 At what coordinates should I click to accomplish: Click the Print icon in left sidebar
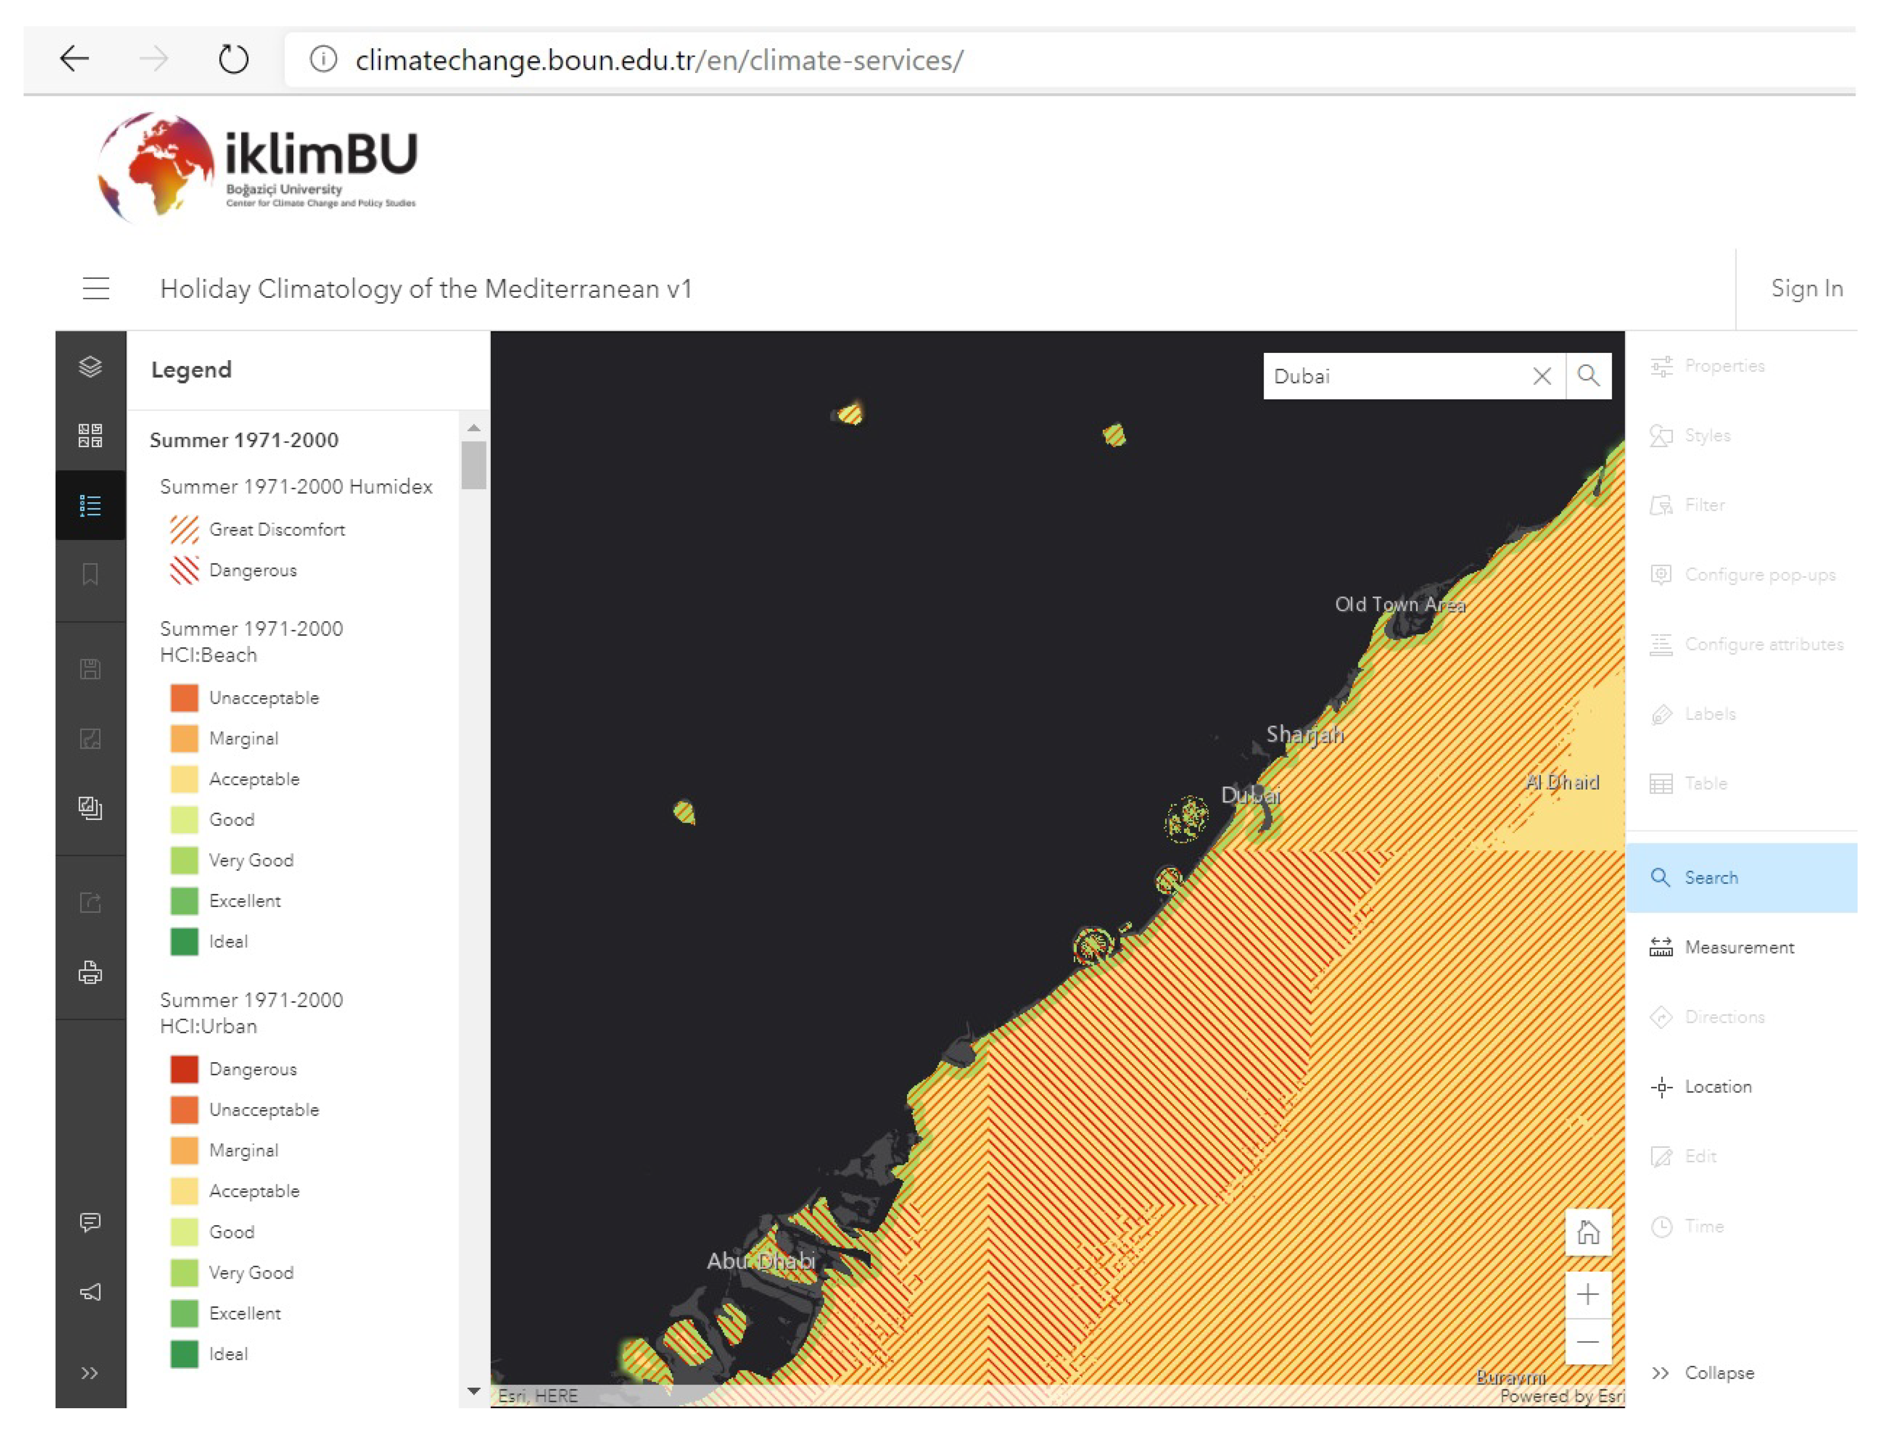click(x=90, y=972)
